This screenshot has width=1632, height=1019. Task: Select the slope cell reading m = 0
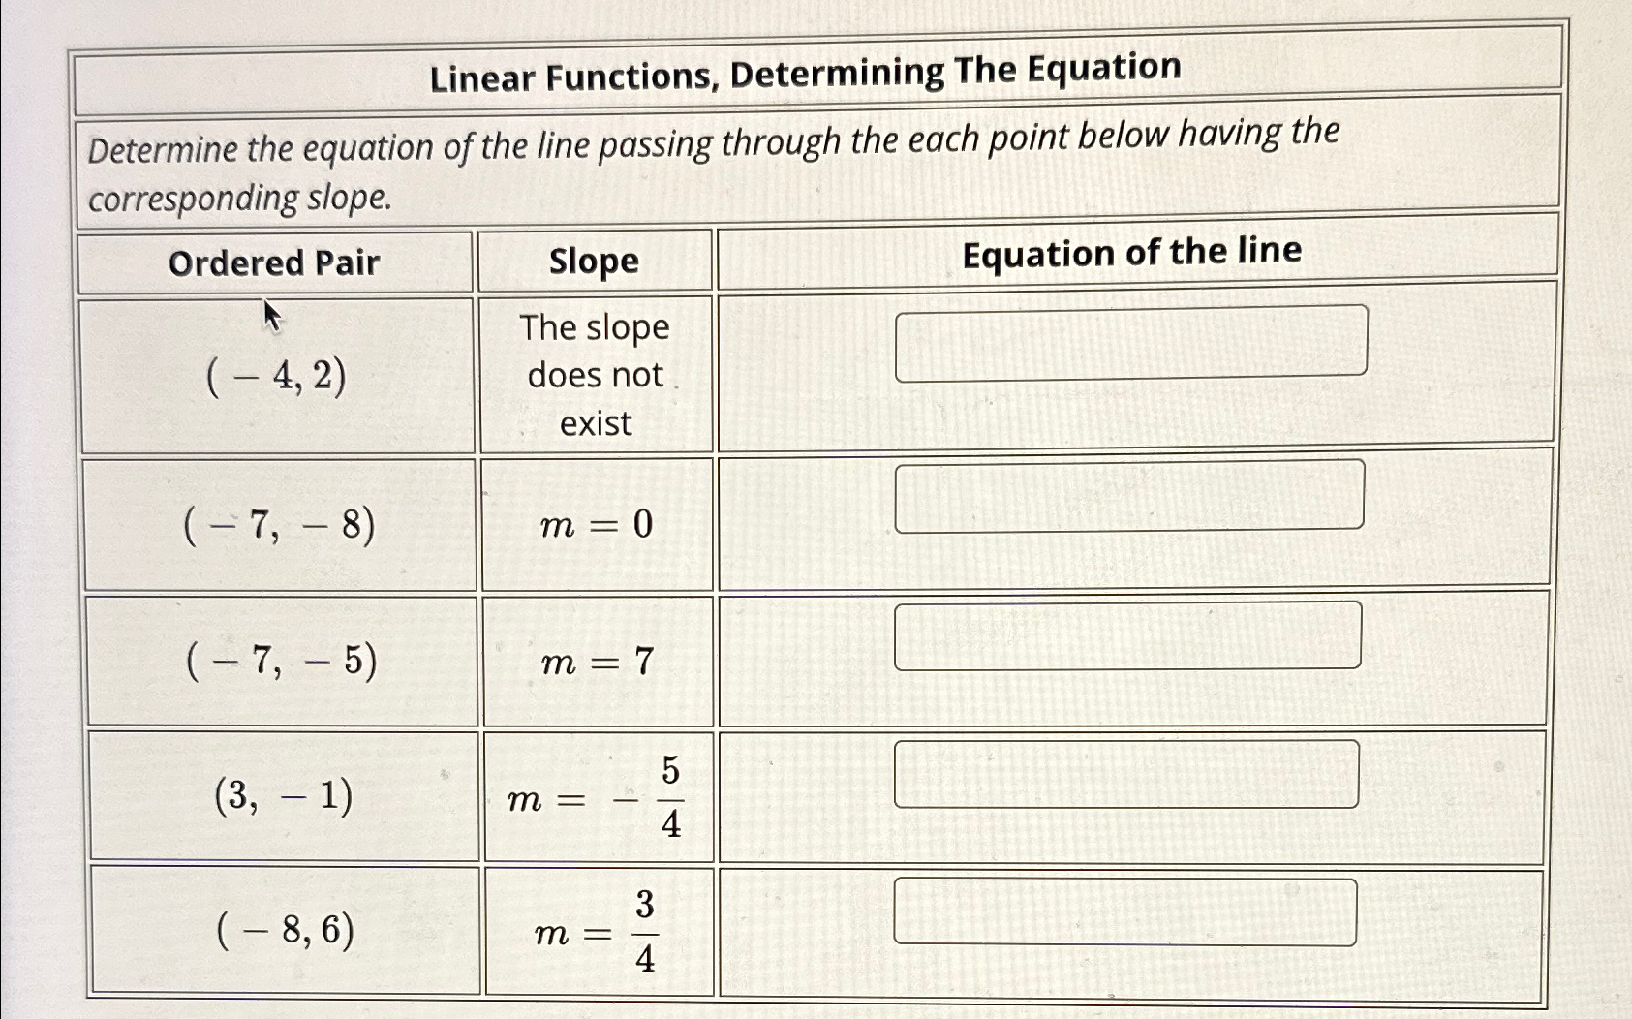point(594,526)
